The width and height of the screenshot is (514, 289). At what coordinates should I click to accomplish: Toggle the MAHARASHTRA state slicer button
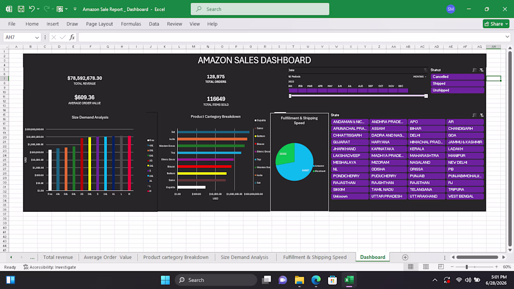point(427,156)
